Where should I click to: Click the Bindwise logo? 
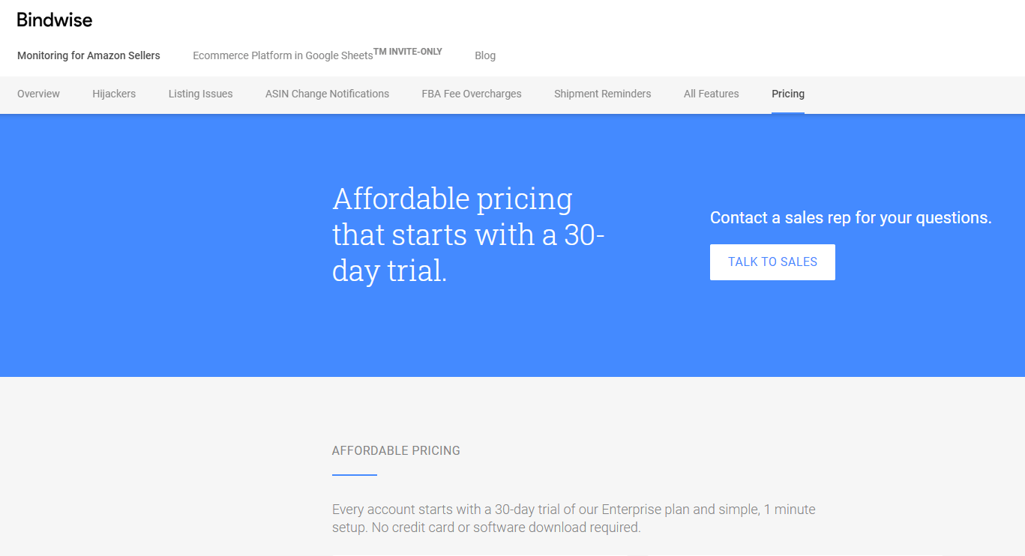55,20
